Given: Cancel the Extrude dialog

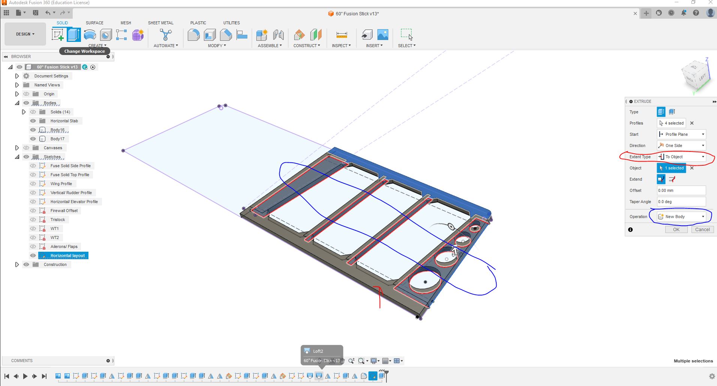Looking at the screenshot, I should (702, 230).
